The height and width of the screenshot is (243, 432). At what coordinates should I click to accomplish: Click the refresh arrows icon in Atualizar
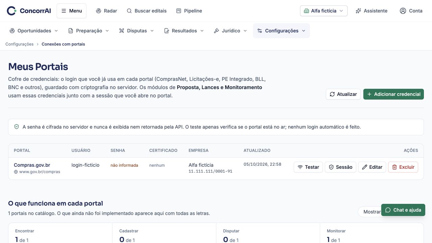pyautogui.click(x=332, y=94)
